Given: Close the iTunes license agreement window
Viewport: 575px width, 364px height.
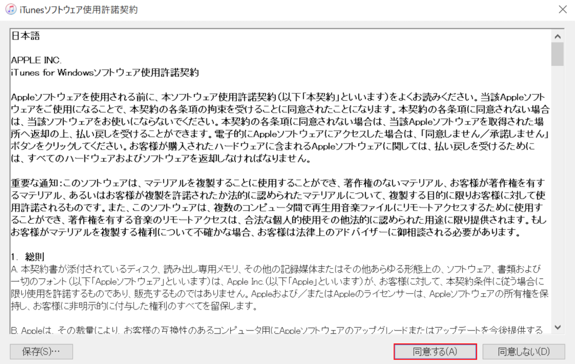Looking at the screenshot, I should (x=563, y=9).
